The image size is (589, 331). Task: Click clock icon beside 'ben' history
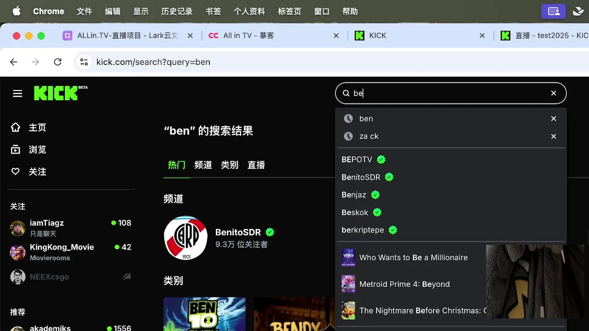point(348,119)
